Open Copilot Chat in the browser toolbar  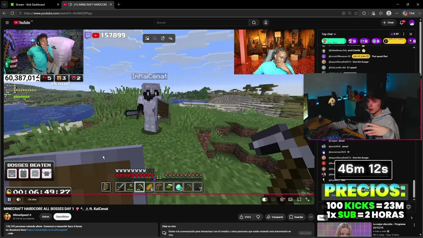pyautogui.click(x=409, y=13)
